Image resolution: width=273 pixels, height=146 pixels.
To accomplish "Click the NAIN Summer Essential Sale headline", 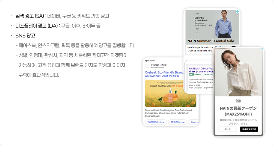I will click(x=210, y=41).
